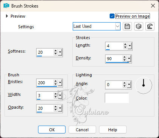Open the Softness slider dropdown arrow
This screenshot has height=138, width=159.
[60, 52]
